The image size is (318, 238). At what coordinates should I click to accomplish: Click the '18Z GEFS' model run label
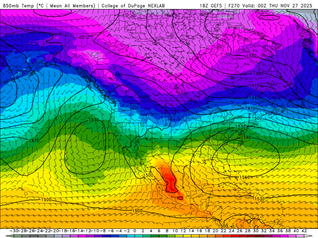tap(211, 6)
